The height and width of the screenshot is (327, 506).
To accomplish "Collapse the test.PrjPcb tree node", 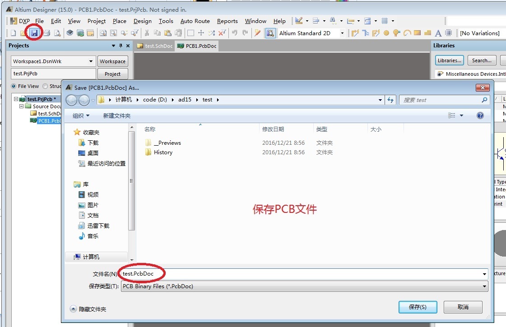I will tap(16, 99).
